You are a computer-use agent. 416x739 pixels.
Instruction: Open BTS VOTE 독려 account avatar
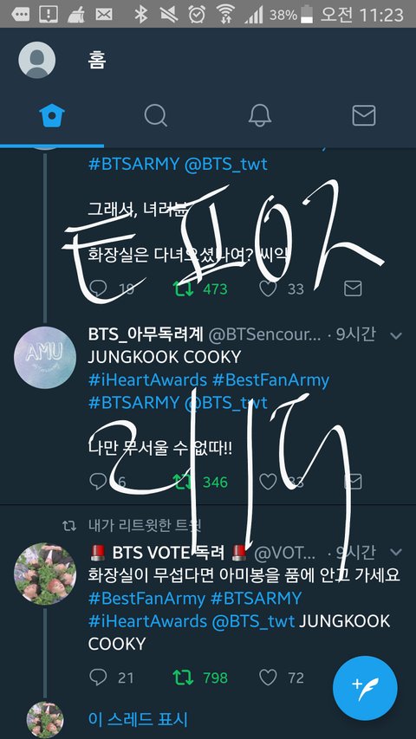point(45,574)
